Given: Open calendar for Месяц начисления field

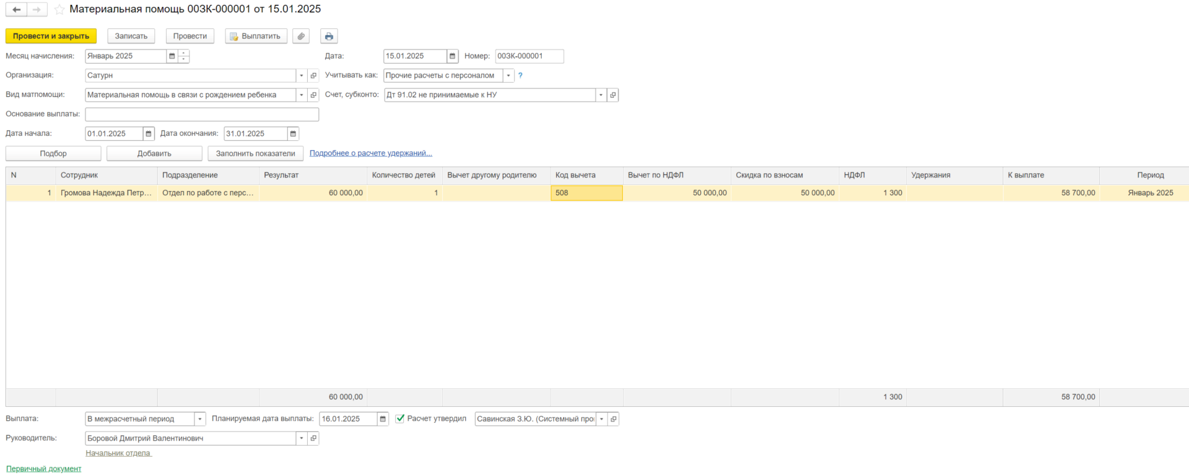Looking at the screenshot, I should point(172,56).
